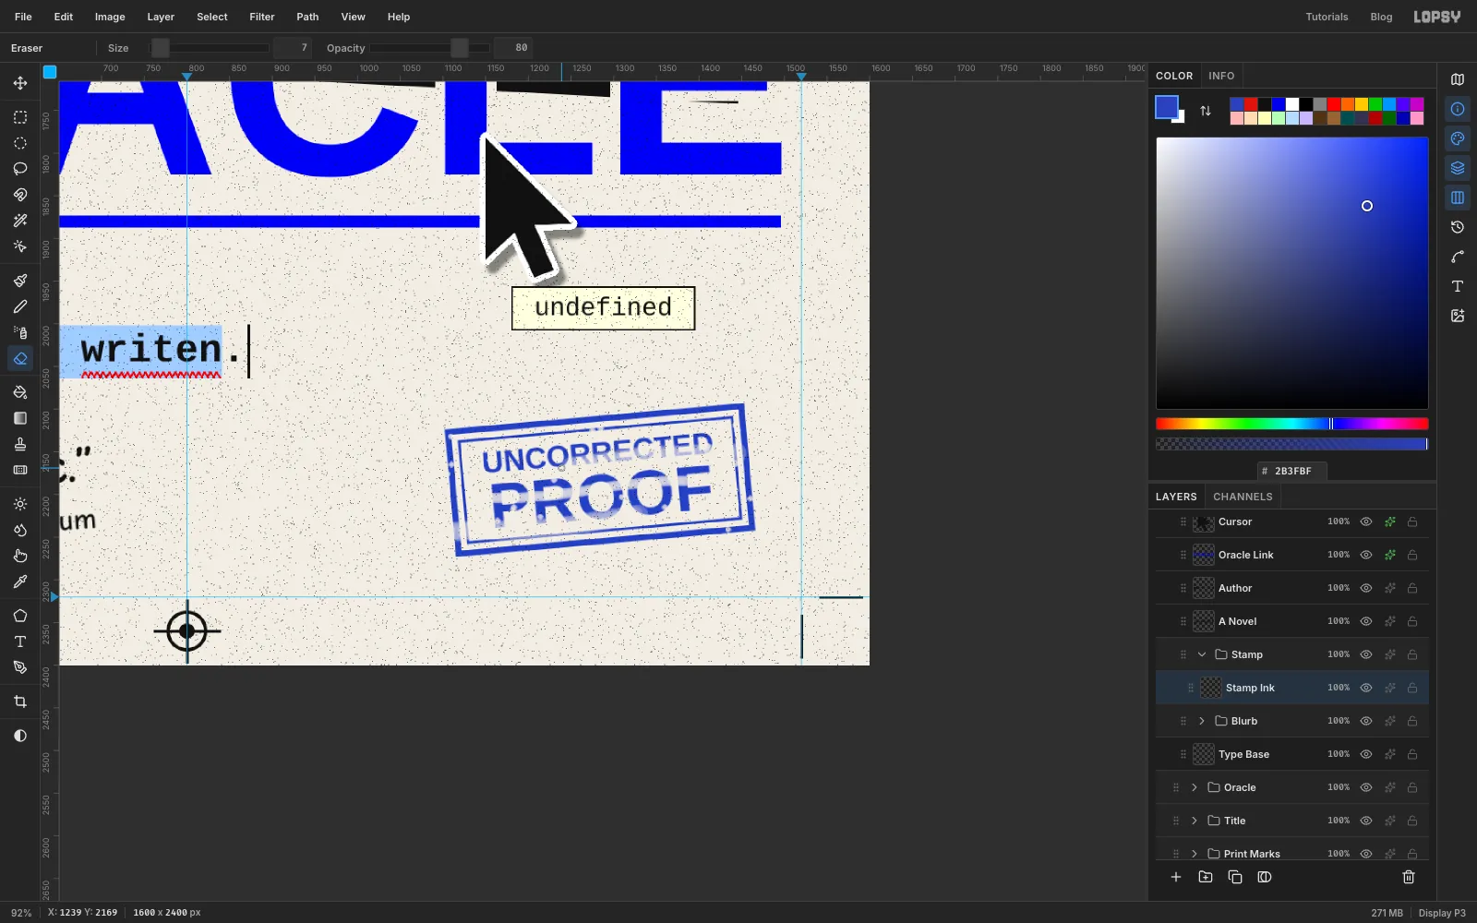Screen dimensions: 1477x923
Task: Click the Opacity value field
Action: (x=513, y=48)
